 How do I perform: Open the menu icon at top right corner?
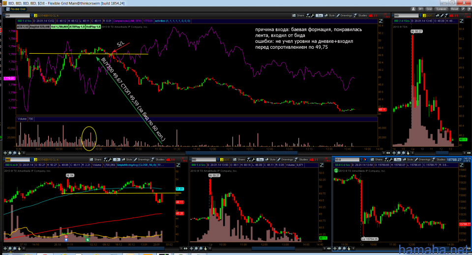pyautogui.click(x=468, y=9)
